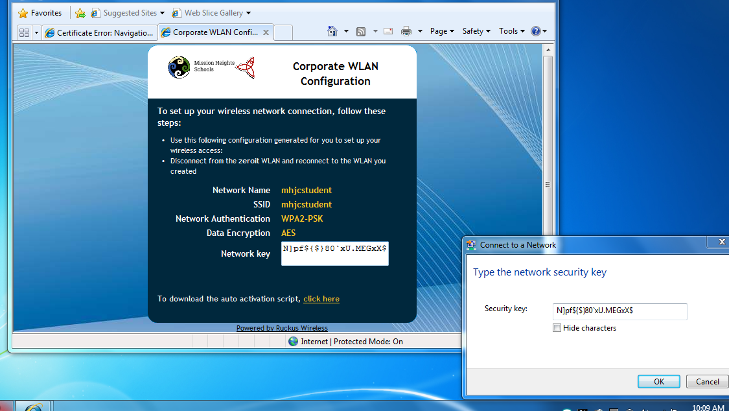Click the Help question mark icon
The height and width of the screenshot is (411, 729).
pos(535,31)
